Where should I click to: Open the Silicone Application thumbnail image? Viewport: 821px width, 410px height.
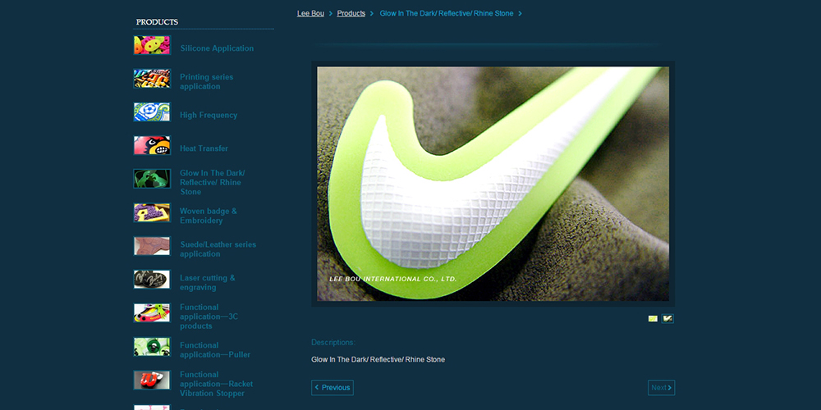(x=152, y=45)
